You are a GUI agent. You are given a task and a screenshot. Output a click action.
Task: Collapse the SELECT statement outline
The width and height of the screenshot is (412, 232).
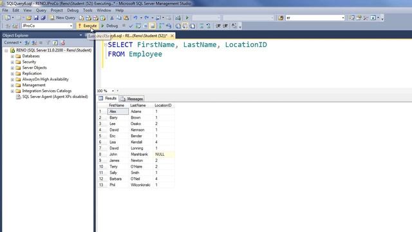[x=106, y=45]
